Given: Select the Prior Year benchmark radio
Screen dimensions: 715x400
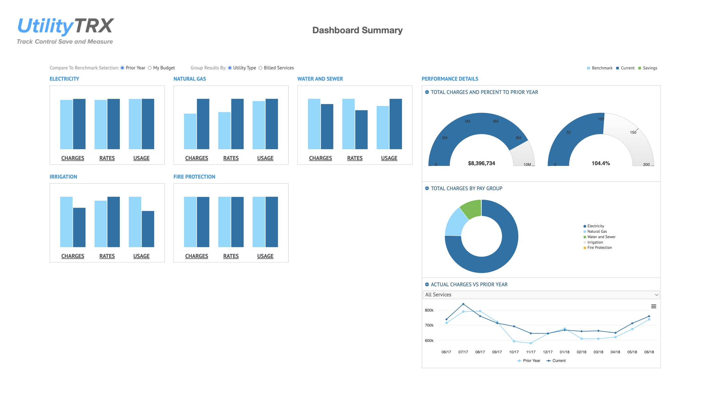Looking at the screenshot, I should [122, 68].
